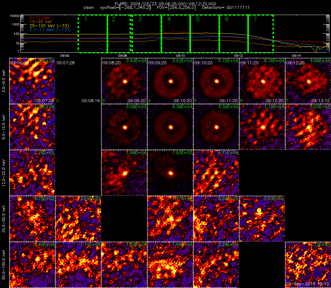331x288 pixels.
Task: Click the 3.0-6.0 keV image with peak 5.15E+04
Action: tap(216, 81)
